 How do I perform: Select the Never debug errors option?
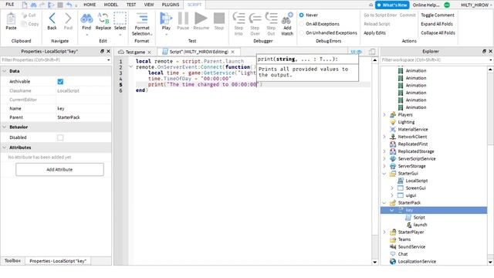click(x=302, y=15)
